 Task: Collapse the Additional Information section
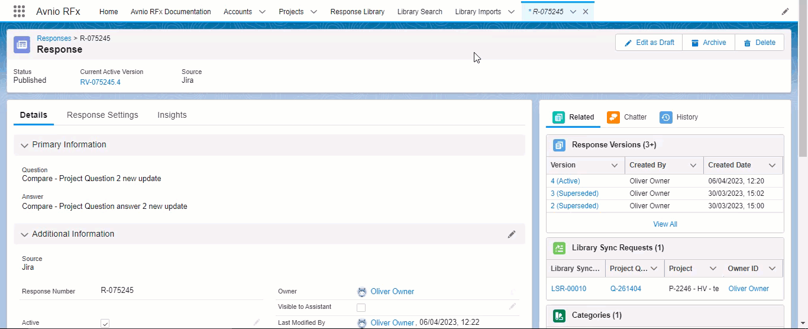coord(24,234)
